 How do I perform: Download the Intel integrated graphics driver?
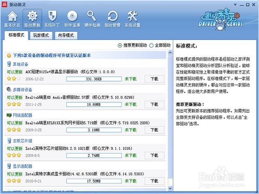[155, 181]
